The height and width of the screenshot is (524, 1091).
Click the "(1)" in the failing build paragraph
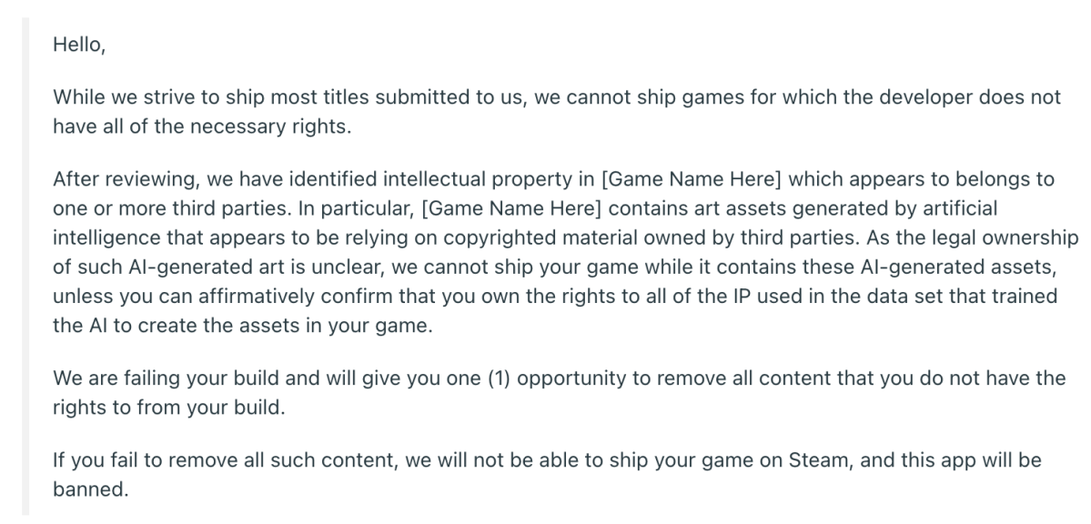tap(498, 378)
